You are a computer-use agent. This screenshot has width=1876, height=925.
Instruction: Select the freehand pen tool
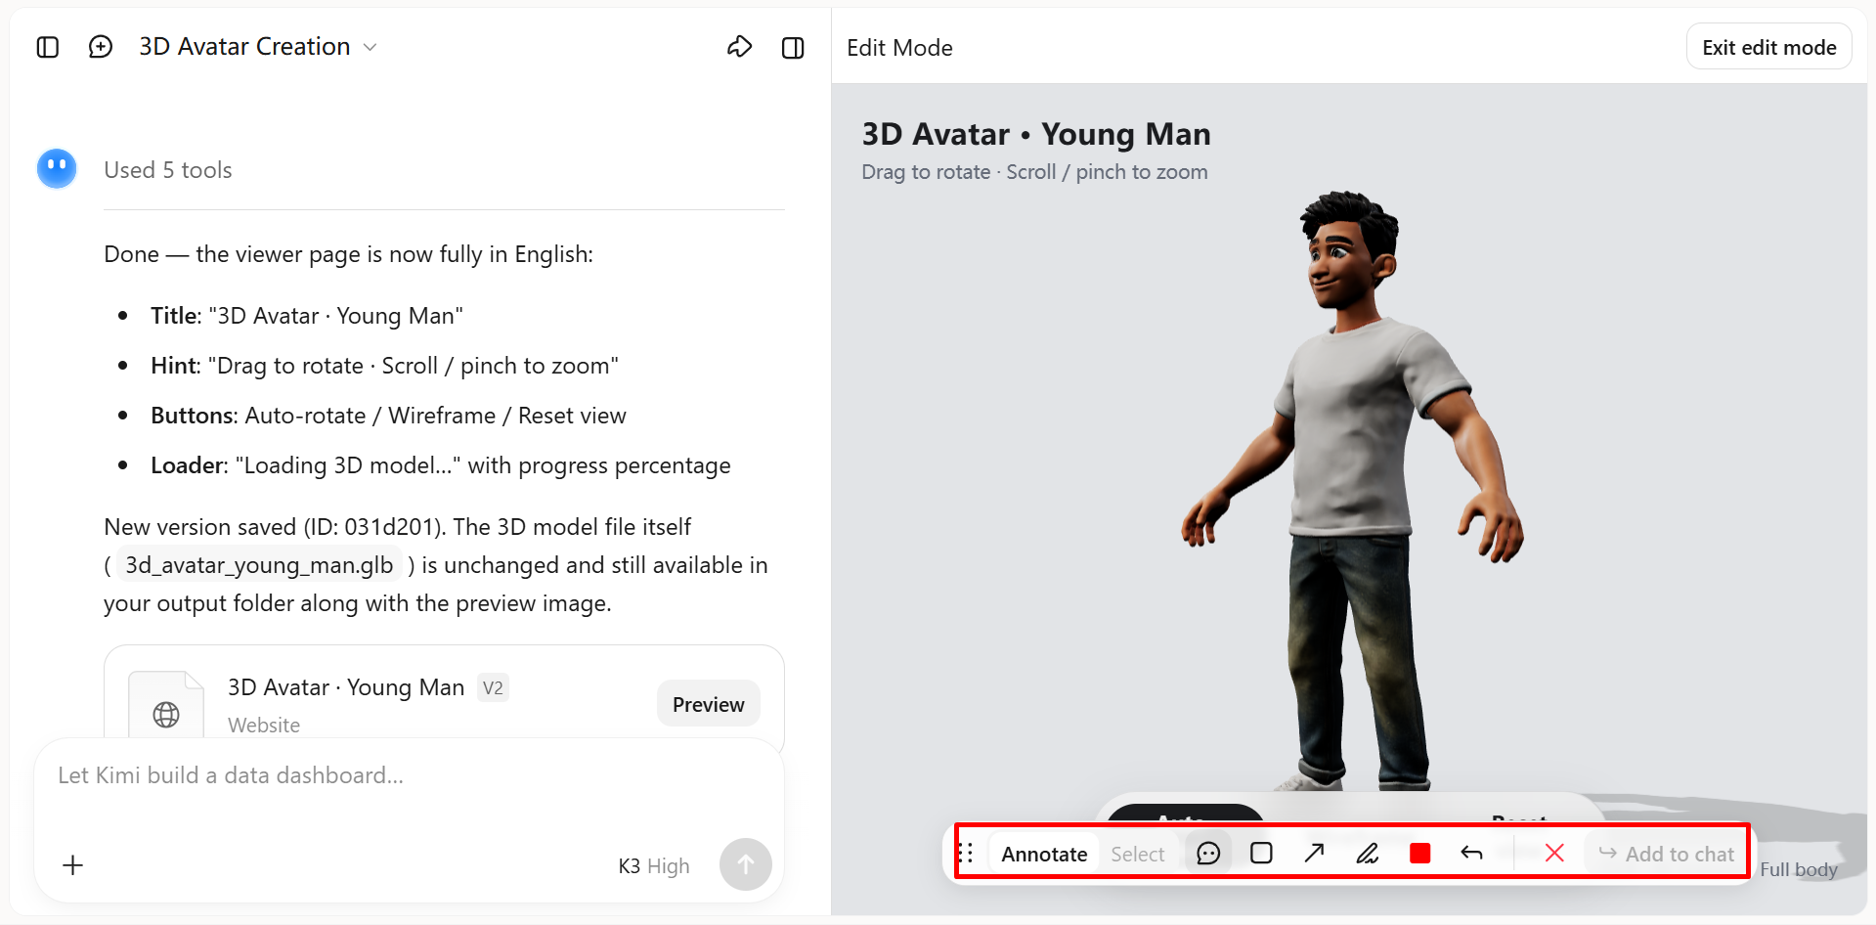tap(1368, 854)
